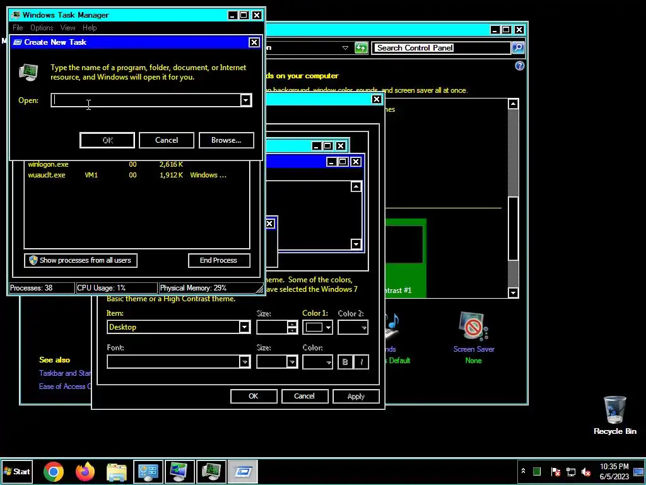
Task: Switch to the Control Panel taskbar item
Action: [x=148, y=471]
